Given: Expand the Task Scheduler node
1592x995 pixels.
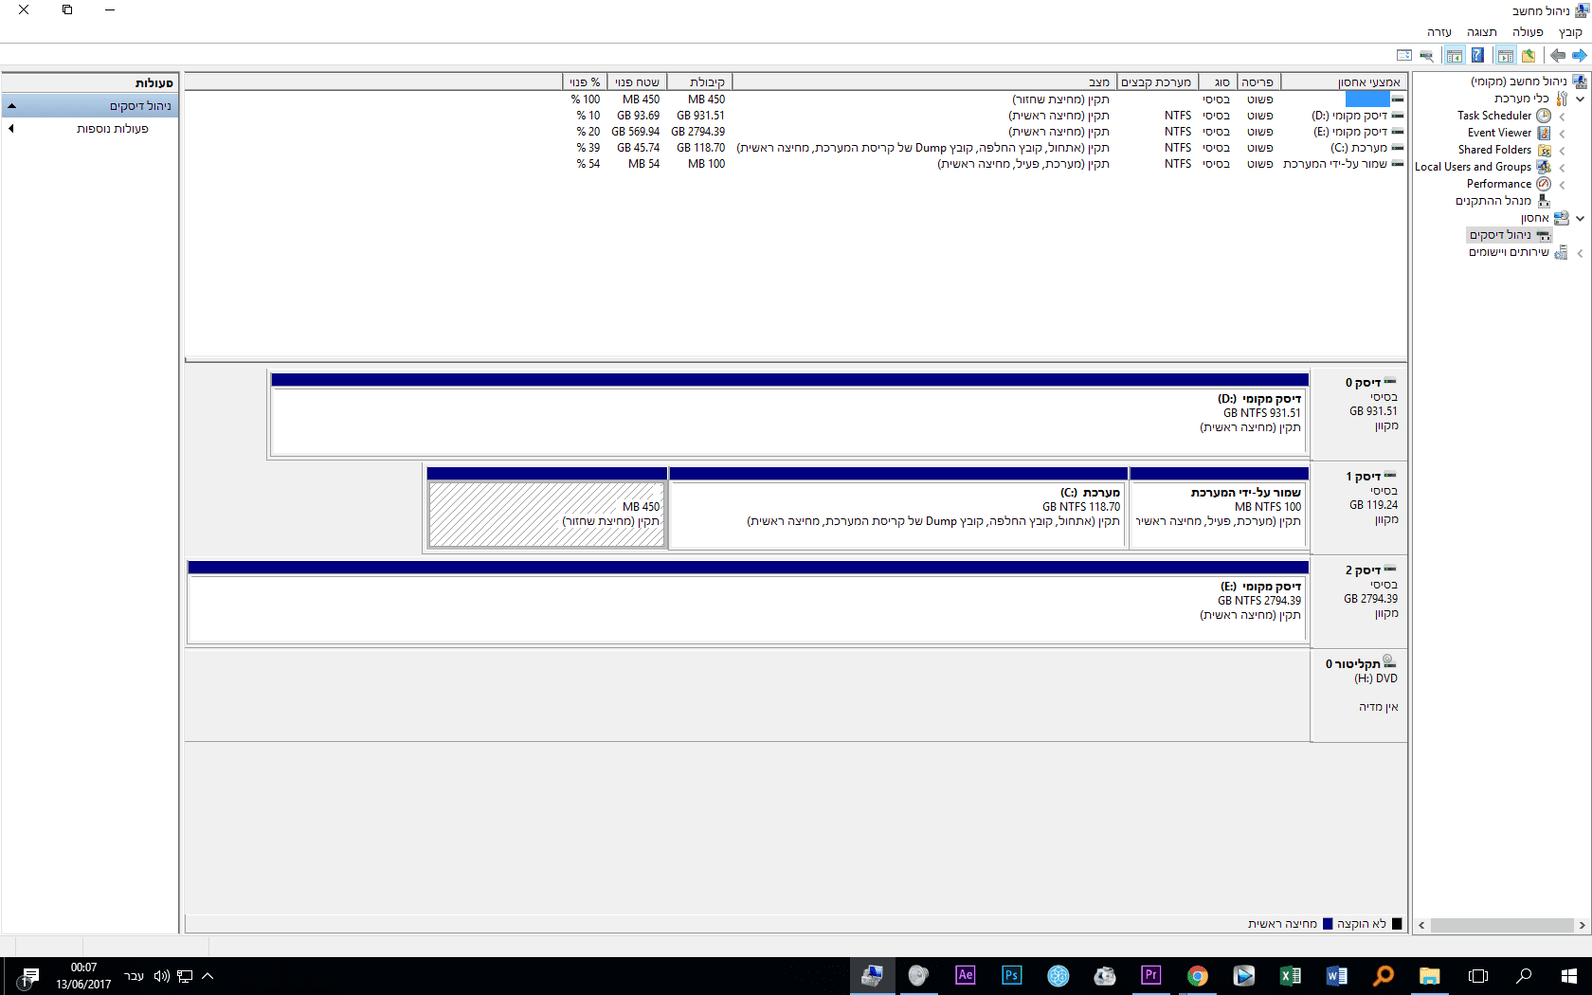Looking at the screenshot, I should point(1562,117).
